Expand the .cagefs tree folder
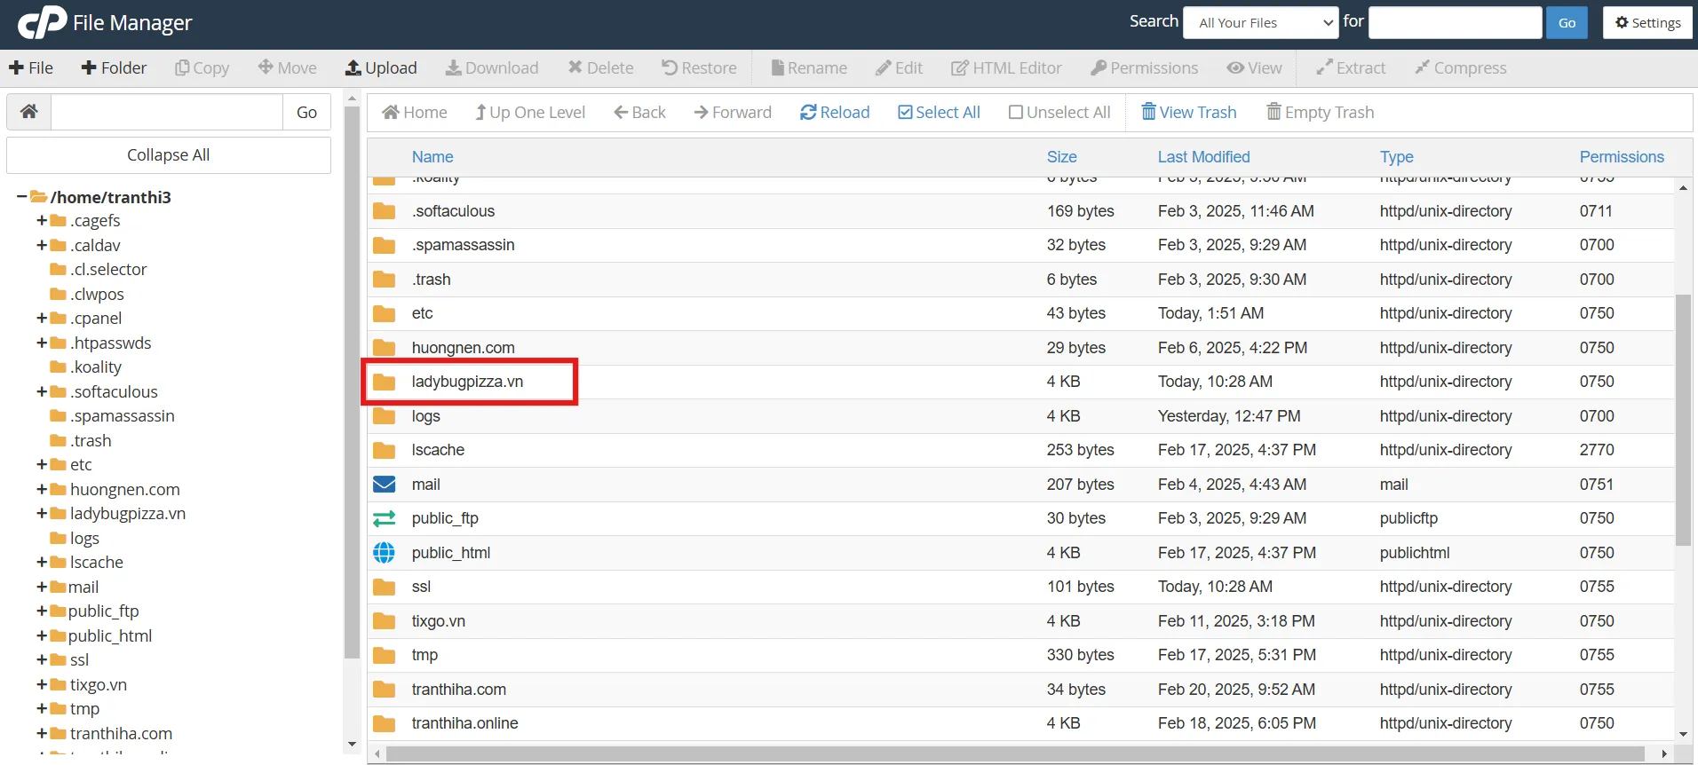This screenshot has height=765, width=1698. [42, 221]
